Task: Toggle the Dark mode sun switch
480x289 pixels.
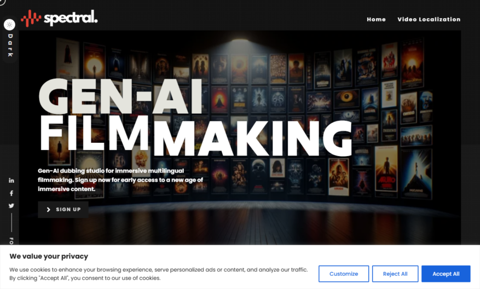Action: tap(9, 25)
